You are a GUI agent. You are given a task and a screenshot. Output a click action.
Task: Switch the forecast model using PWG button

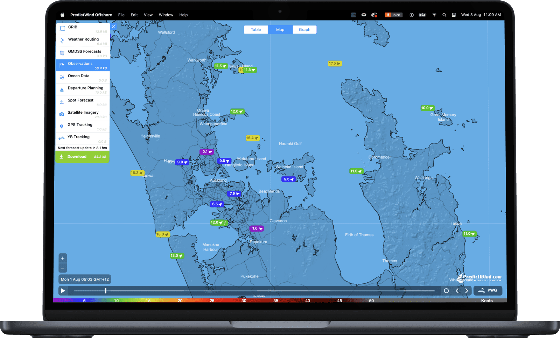point(487,290)
